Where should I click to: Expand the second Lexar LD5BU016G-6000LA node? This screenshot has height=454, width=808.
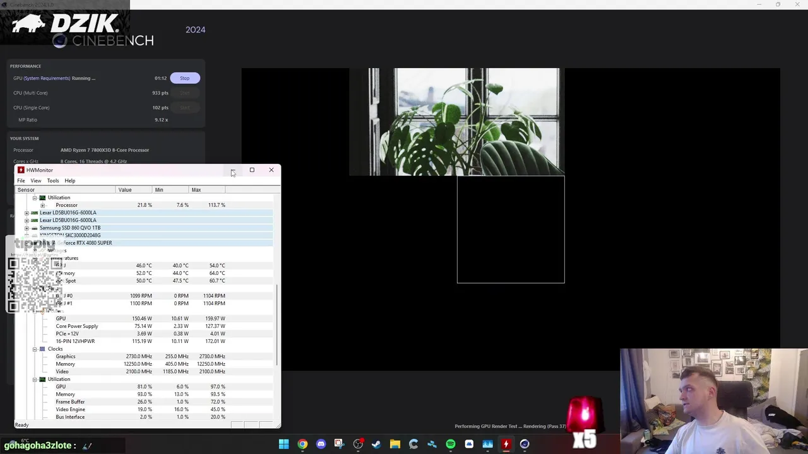[27, 220]
